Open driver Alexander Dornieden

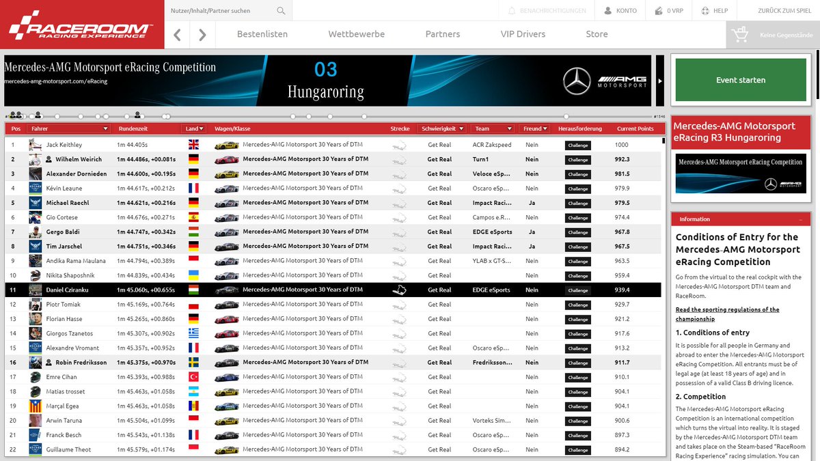77,174
